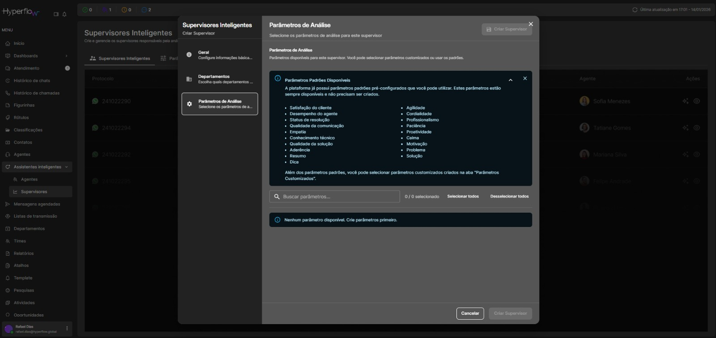Toggle the sidebar panel icon near logo
Screen dimensions: 716x338
(56, 14)
